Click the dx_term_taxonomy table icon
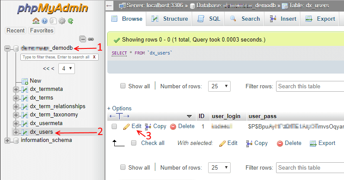The width and height of the screenshot is (344, 180). pos(25,115)
